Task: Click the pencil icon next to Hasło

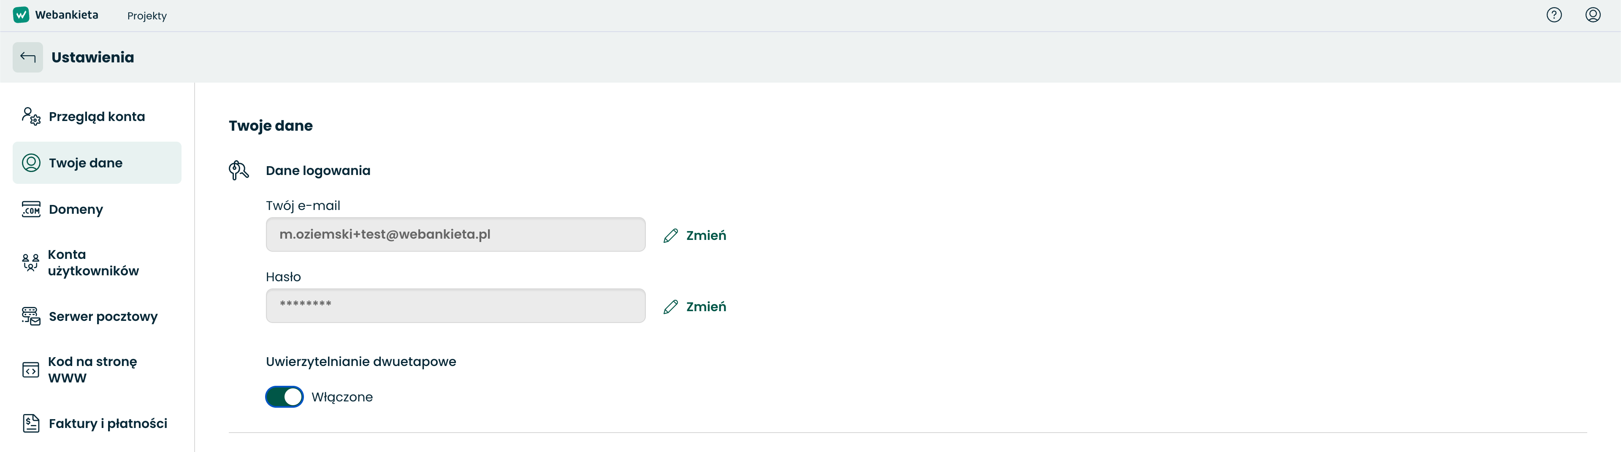Action: click(671, 306)
